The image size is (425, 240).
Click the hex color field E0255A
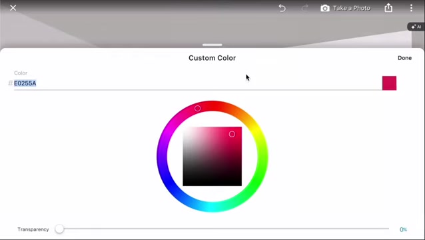tap(198, 83)
